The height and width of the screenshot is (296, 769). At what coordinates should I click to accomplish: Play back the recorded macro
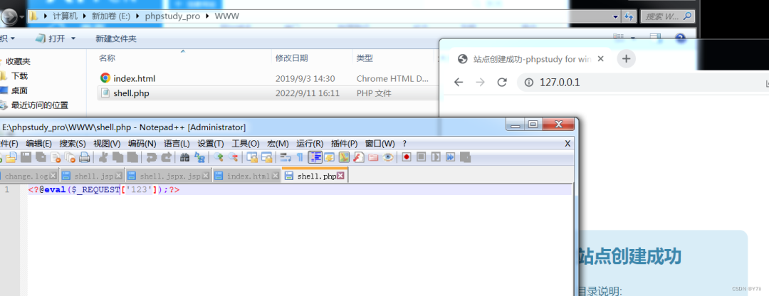point(436,157)
